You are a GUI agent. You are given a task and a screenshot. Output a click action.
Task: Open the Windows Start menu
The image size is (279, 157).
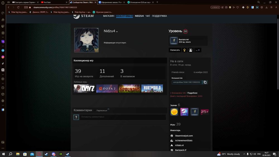[x=3, y=154]
